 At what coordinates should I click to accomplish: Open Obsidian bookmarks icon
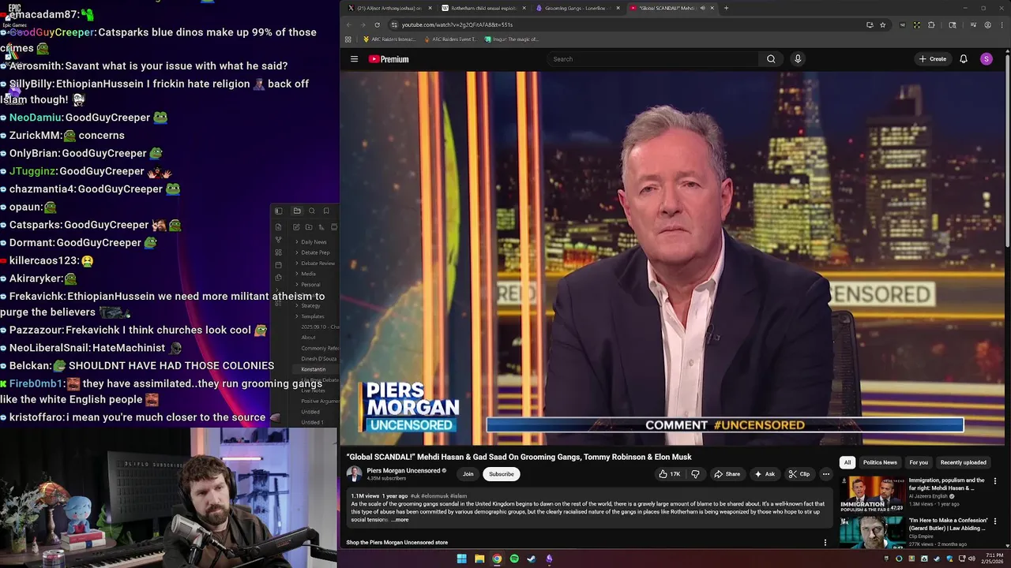pos(326,211)
